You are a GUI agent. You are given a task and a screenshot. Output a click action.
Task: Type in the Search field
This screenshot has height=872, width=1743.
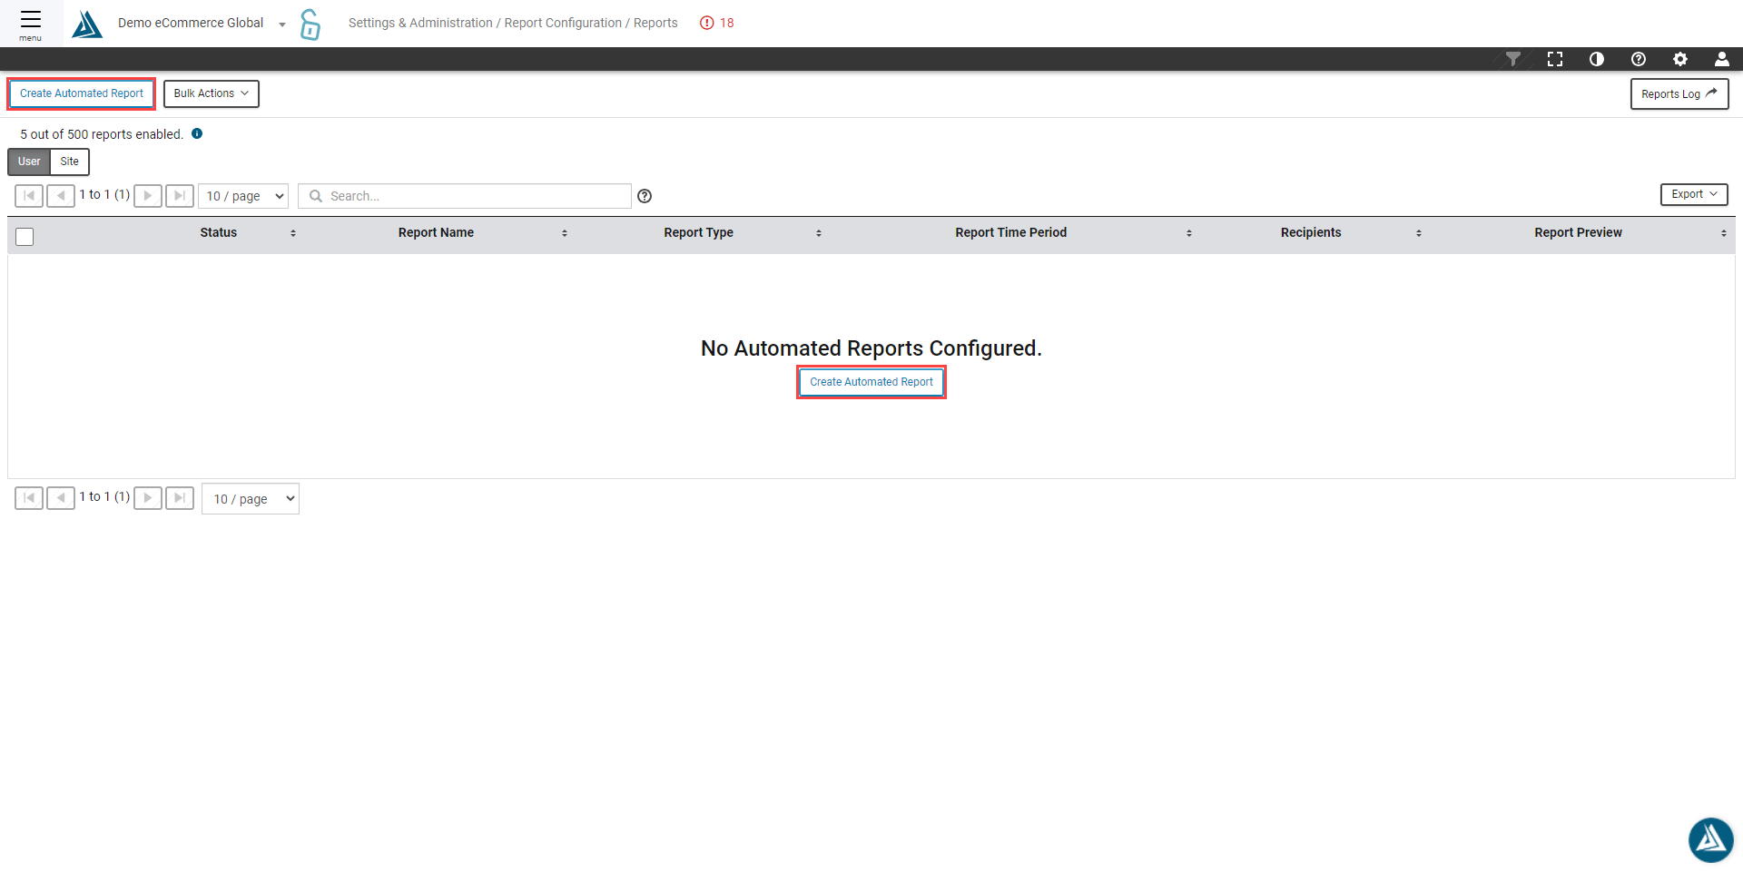(464, 195)
